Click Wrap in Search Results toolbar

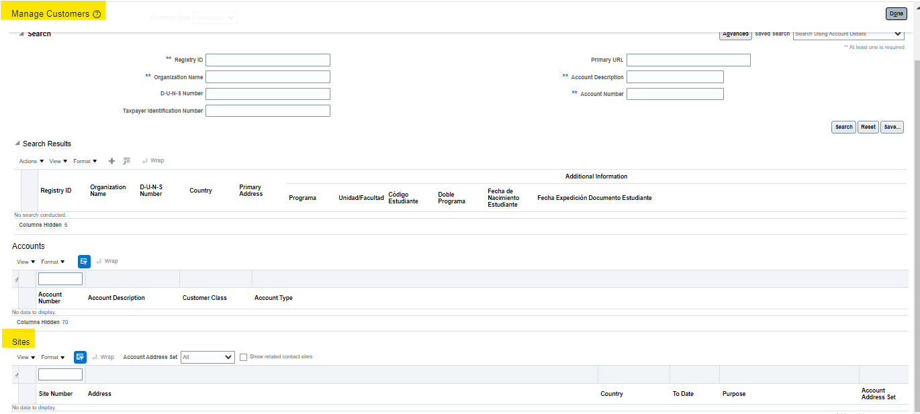[152, 161]
